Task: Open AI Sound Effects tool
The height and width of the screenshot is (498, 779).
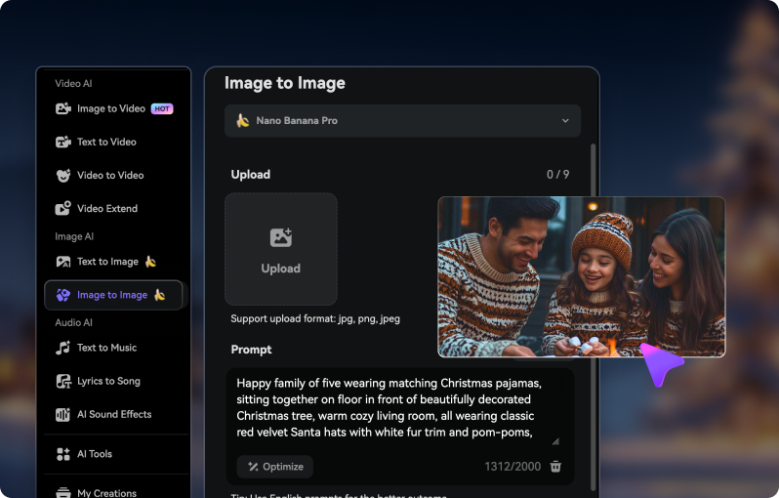Action: coord(114,414)
